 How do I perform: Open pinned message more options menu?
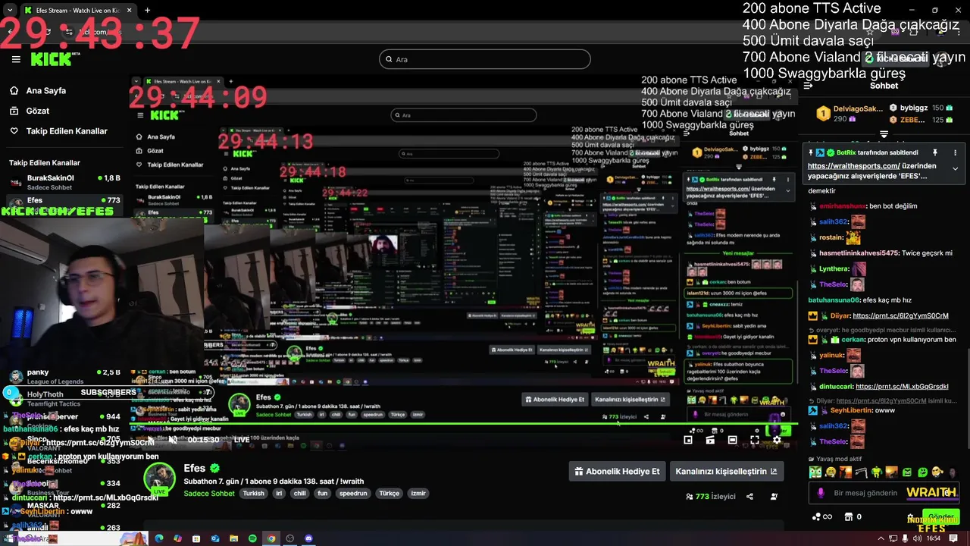pos(953,152)
